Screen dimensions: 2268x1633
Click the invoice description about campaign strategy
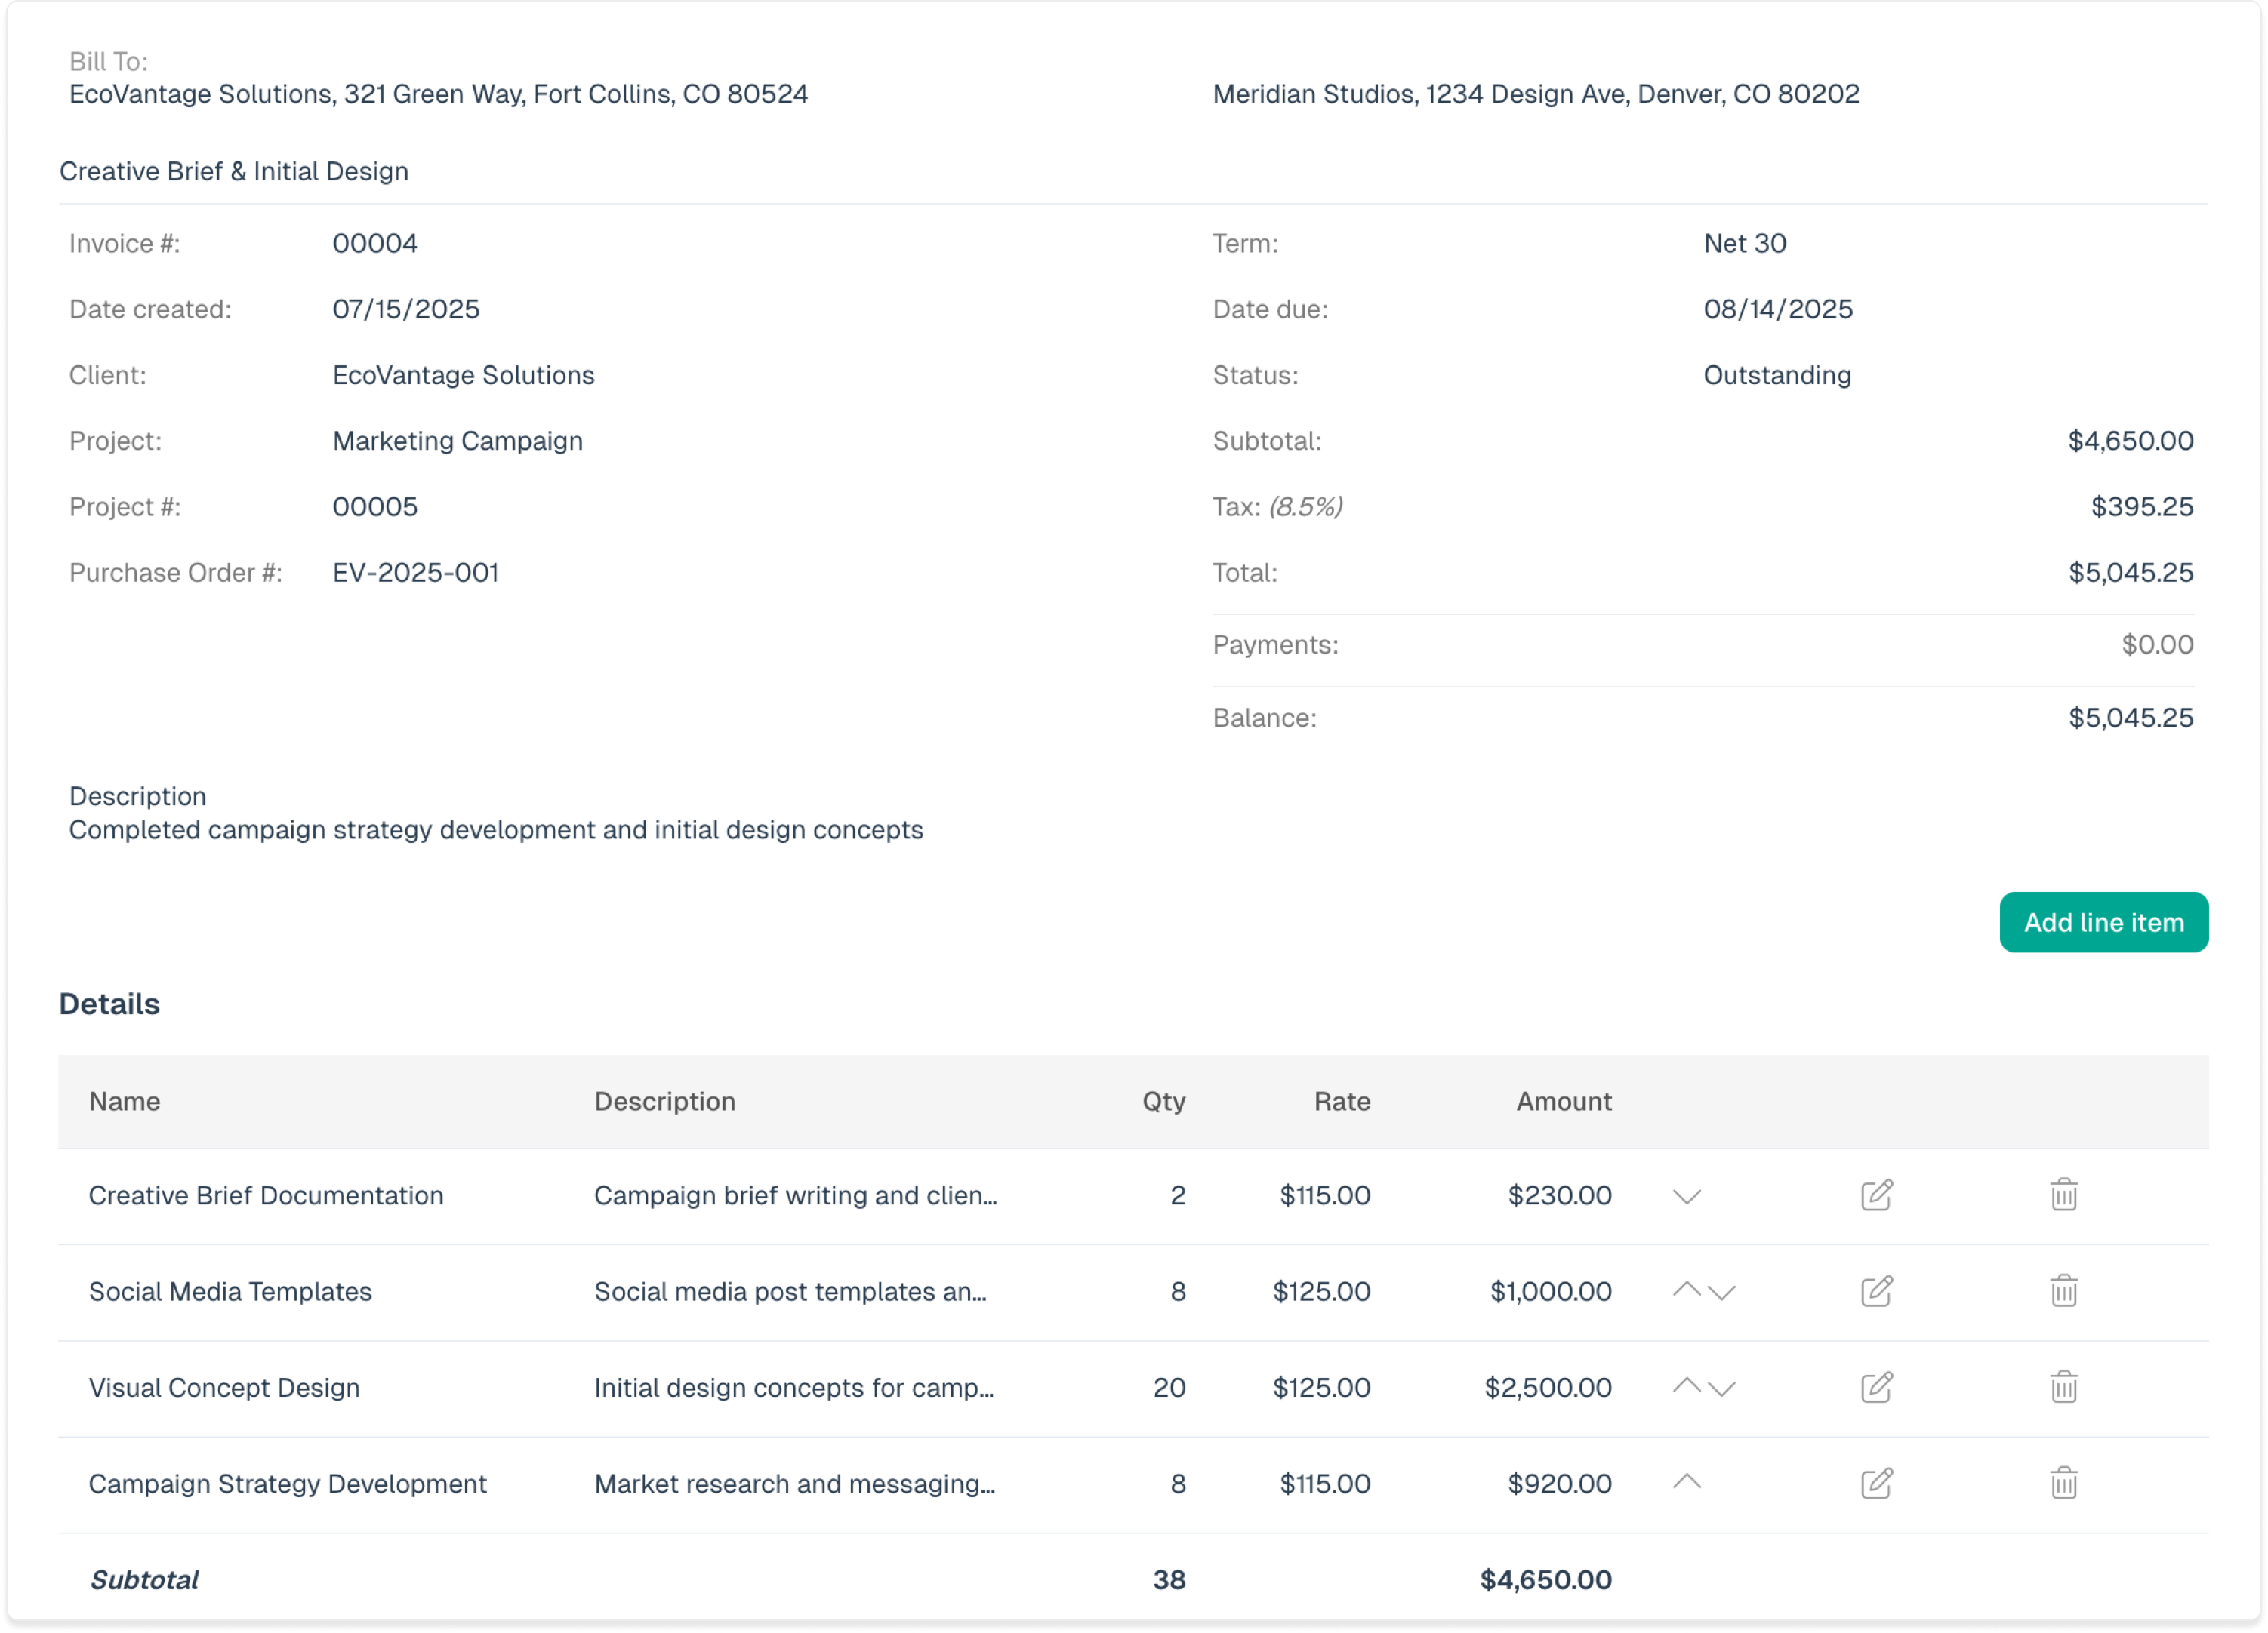pyautogui.click(x=496, y=829)
